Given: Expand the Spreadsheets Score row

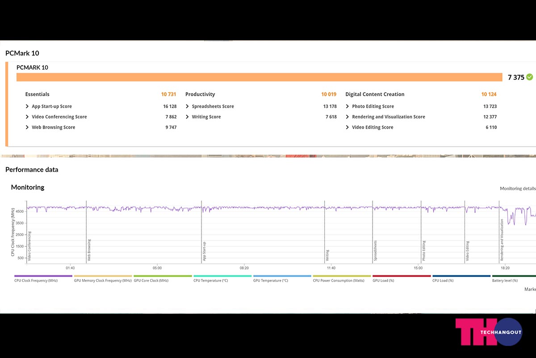Looking at the screenshot, I should 188,106.
